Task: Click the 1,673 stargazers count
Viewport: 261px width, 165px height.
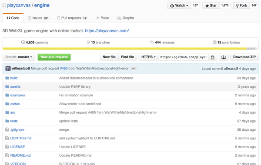Action: [x=225, y=6]
